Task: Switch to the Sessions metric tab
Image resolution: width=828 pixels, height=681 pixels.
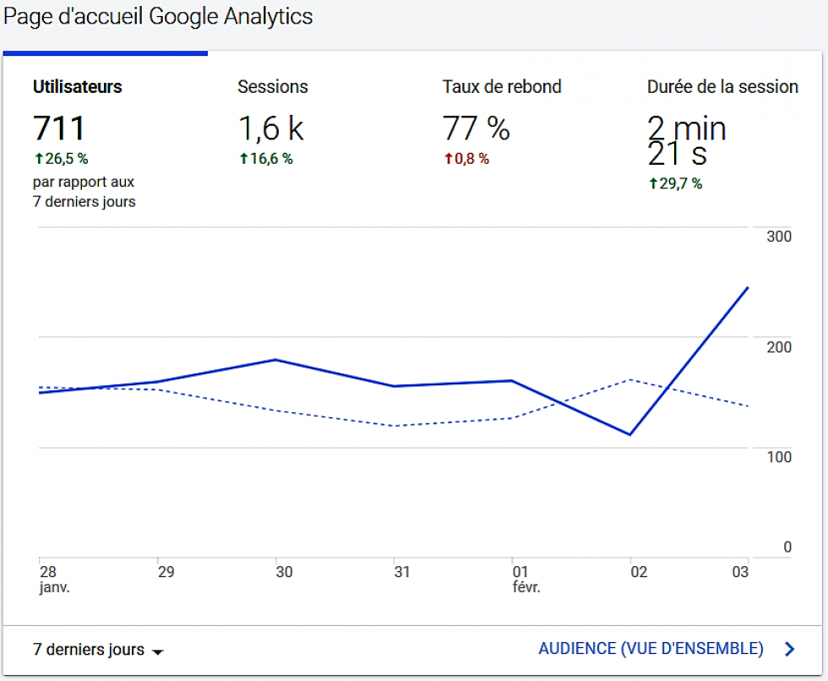Action: pyautogui.click(x=272, y=86)
